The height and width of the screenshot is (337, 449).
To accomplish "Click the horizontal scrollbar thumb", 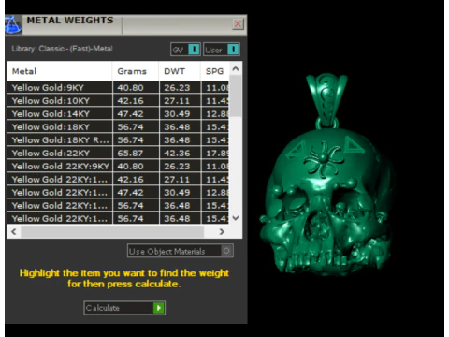I will [x=112, y=231].
